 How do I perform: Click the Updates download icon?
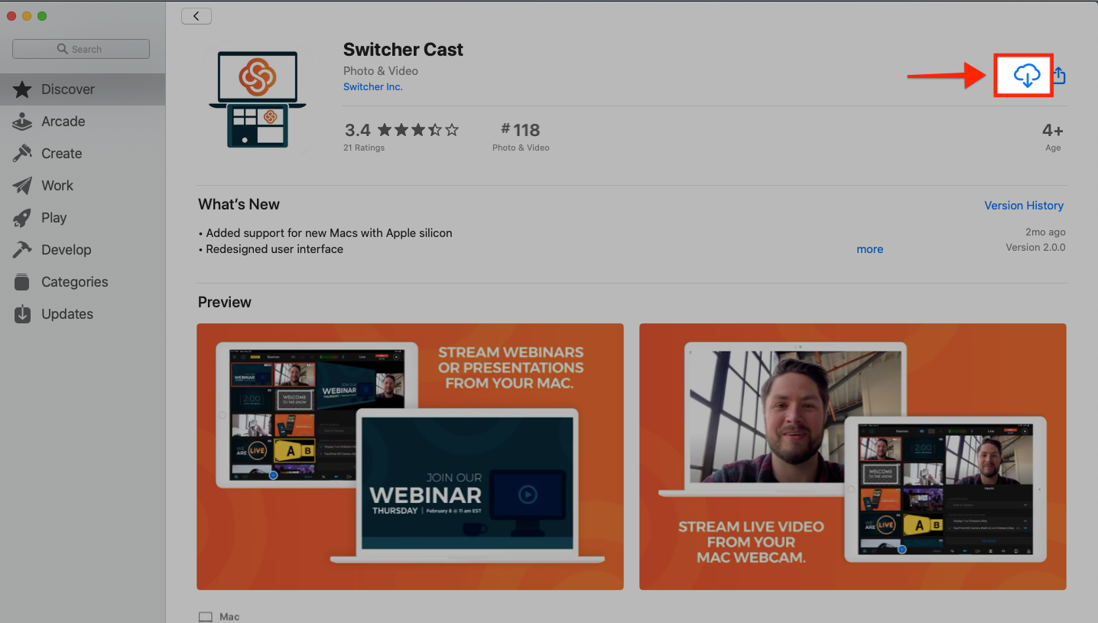click(22, 314)
